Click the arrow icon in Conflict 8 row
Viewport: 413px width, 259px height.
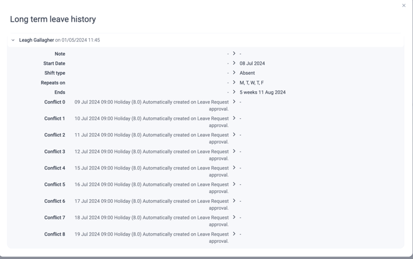coord(234,234)
